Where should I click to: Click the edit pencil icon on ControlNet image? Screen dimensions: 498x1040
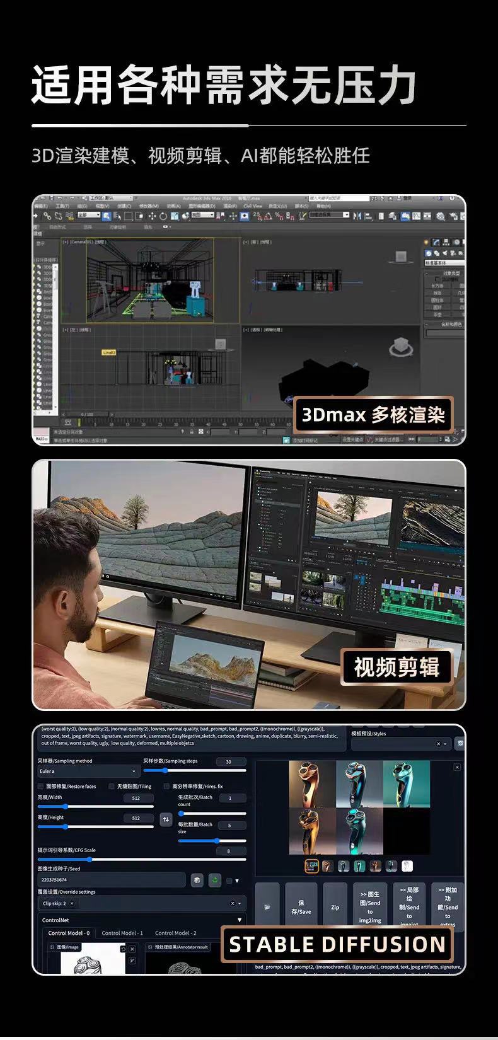132,960
